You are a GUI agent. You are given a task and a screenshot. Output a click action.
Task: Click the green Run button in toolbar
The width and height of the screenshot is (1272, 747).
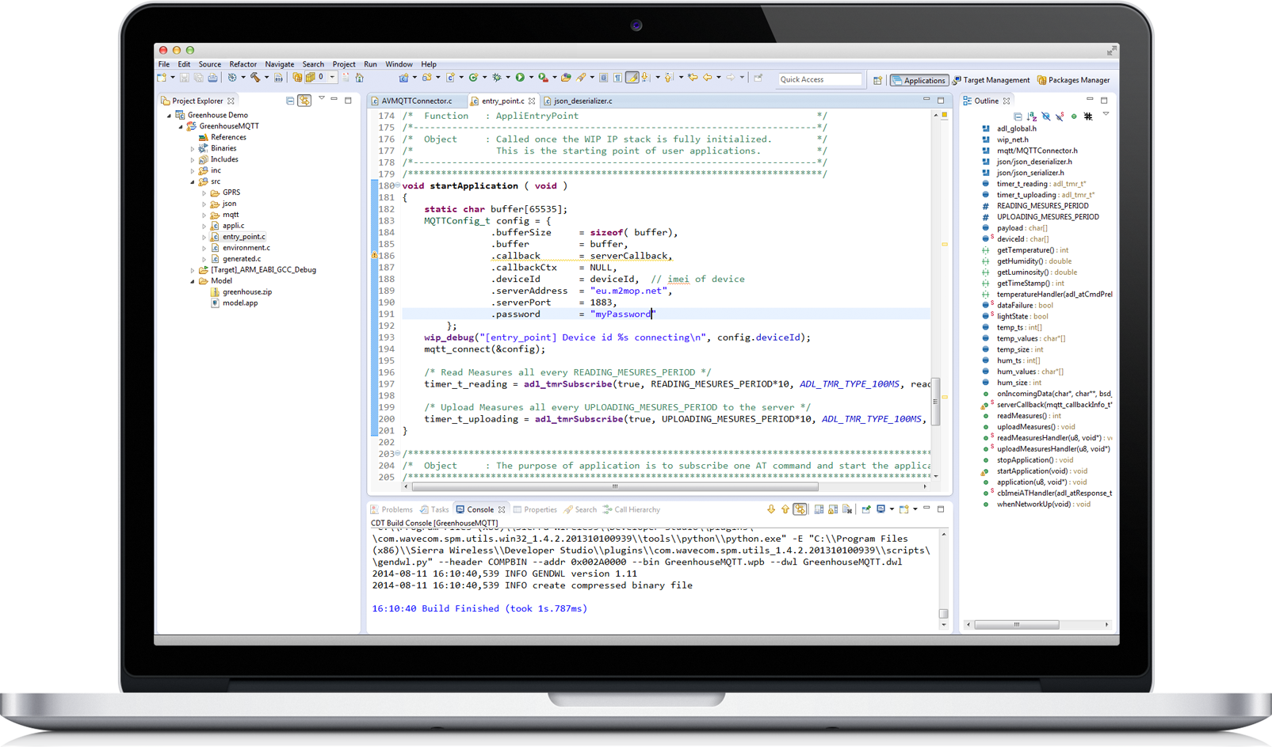tap(520, 78)
